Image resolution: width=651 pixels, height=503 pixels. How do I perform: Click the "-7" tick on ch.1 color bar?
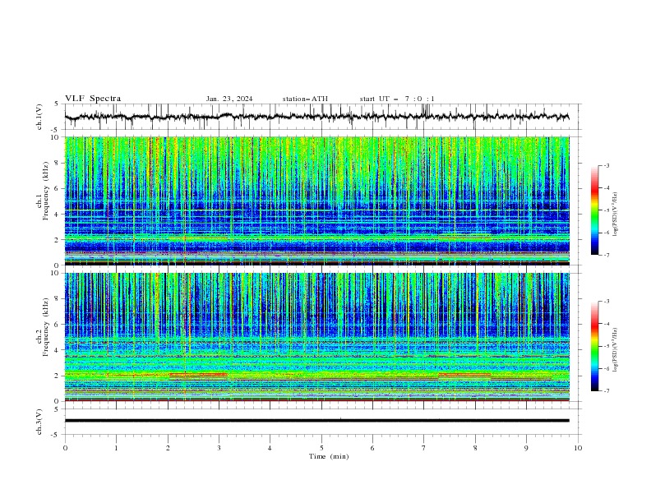coord(607,255)
